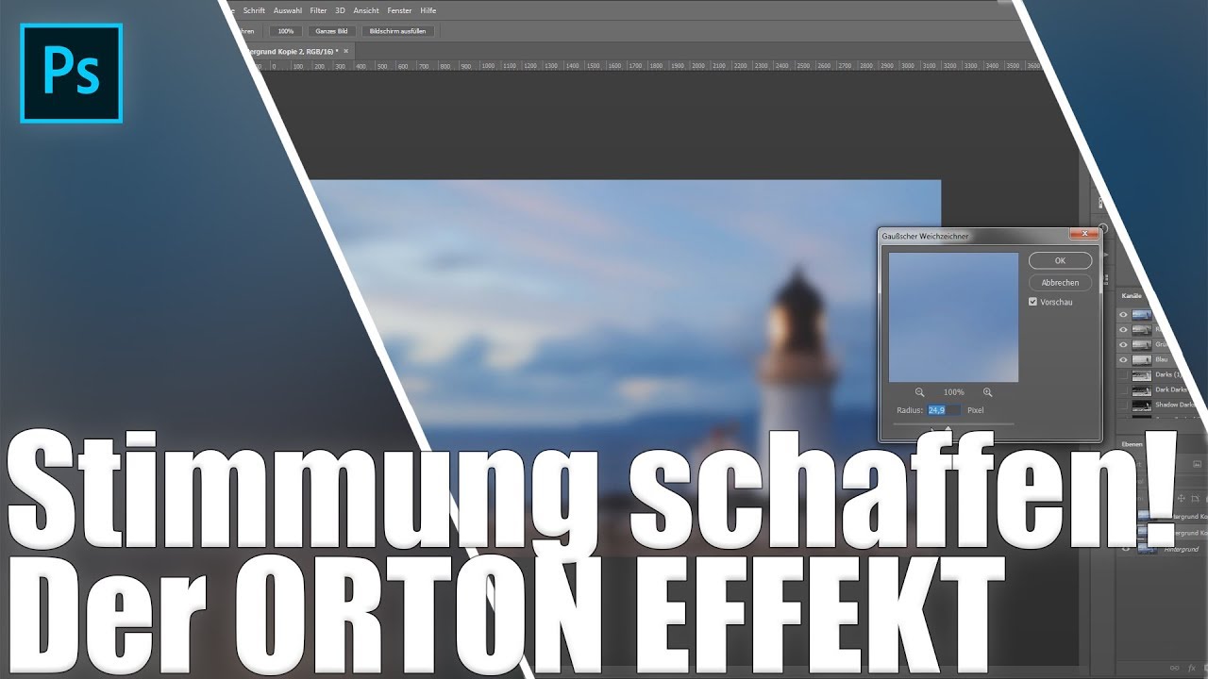Open the Hilfe menu

pos(428,10)
